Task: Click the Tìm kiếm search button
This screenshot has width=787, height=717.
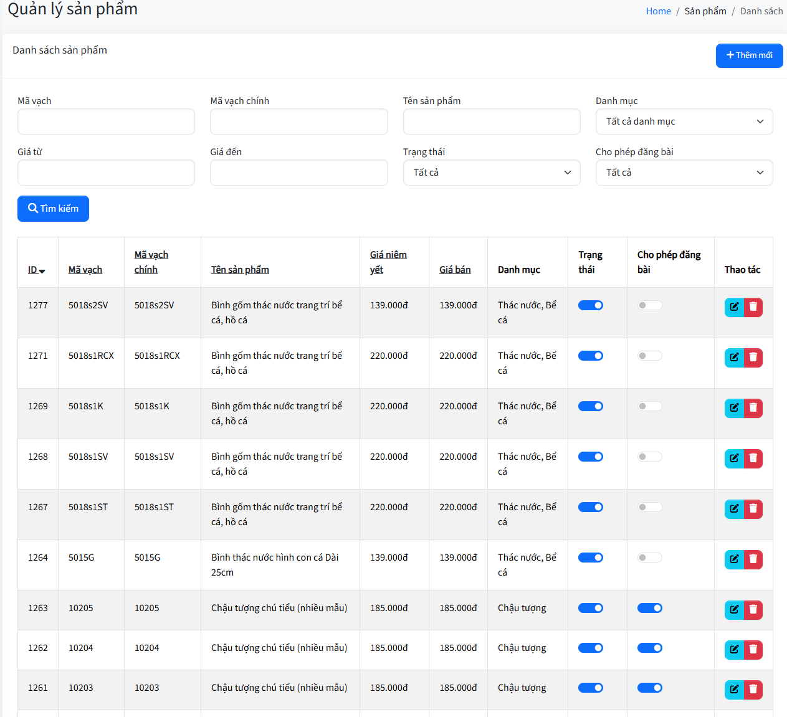Action: pyautogui.click(x=53, y=209)
